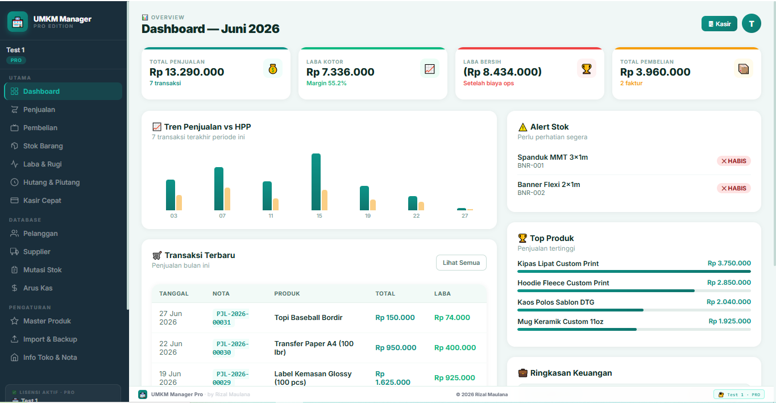The height and width of the screenshot is (403, 776).
Task: Click Kaos Polos Sablon DTG product name
Action: tap(556, 302)
